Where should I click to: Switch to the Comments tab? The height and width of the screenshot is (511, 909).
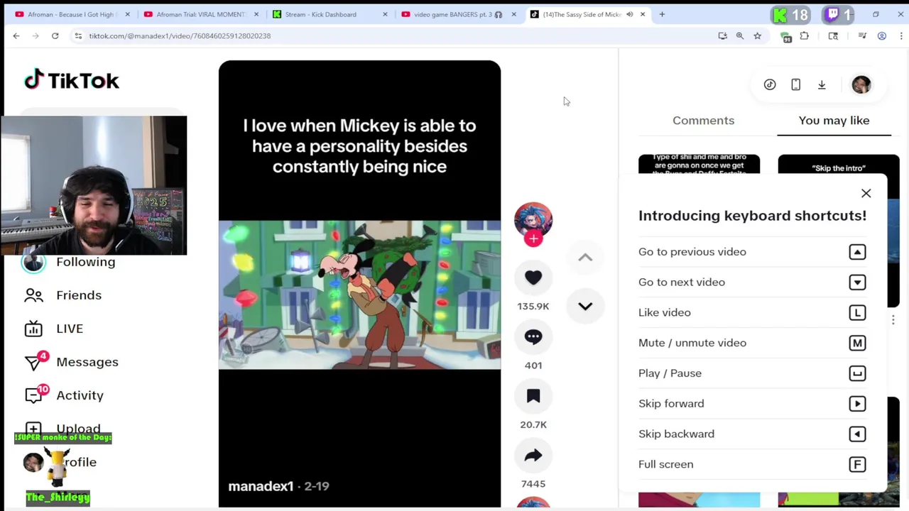703,120
